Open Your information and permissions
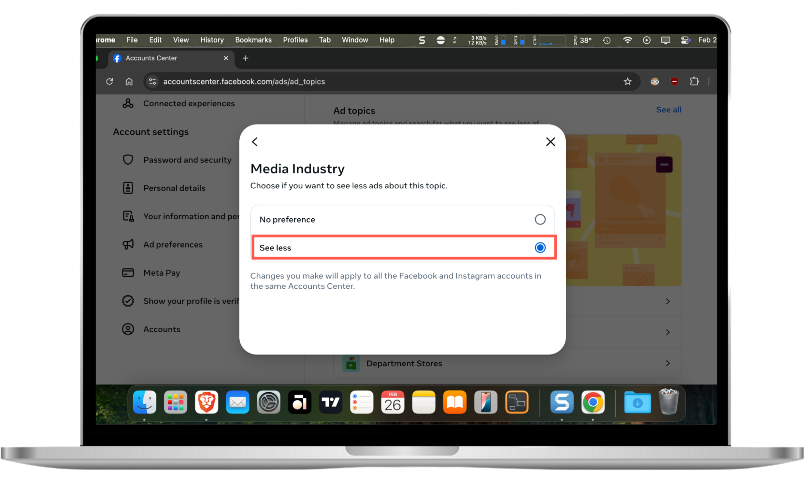The image size is (805, 483). point(181,216)
